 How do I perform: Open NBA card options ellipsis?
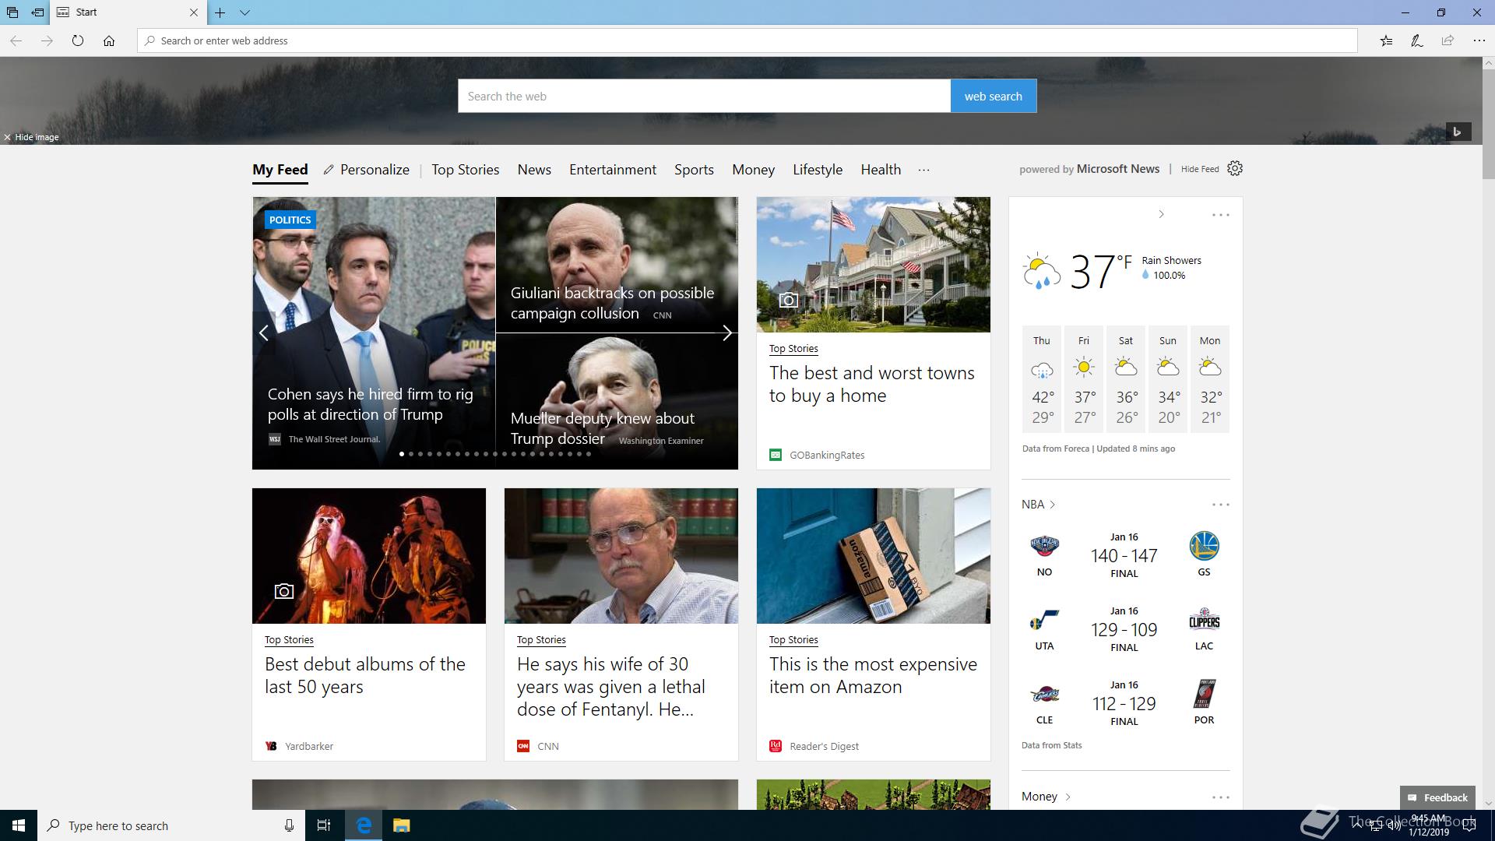1220,505
